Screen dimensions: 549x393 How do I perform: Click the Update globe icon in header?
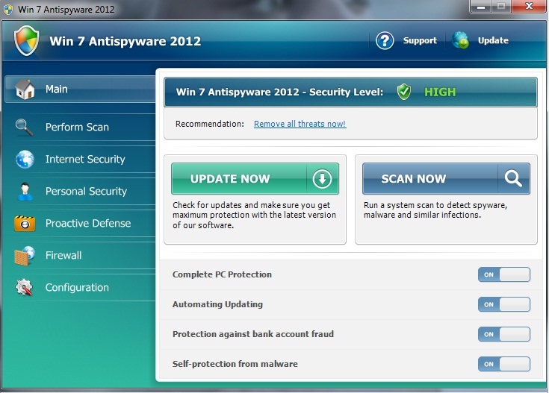460,40
